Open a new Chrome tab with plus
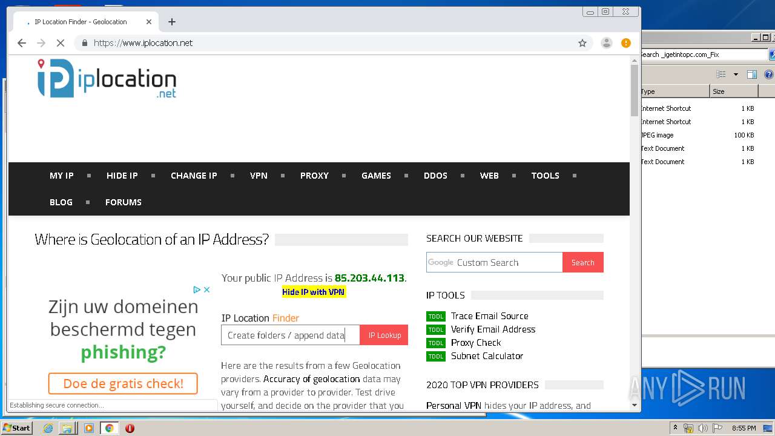 point(172,22)
